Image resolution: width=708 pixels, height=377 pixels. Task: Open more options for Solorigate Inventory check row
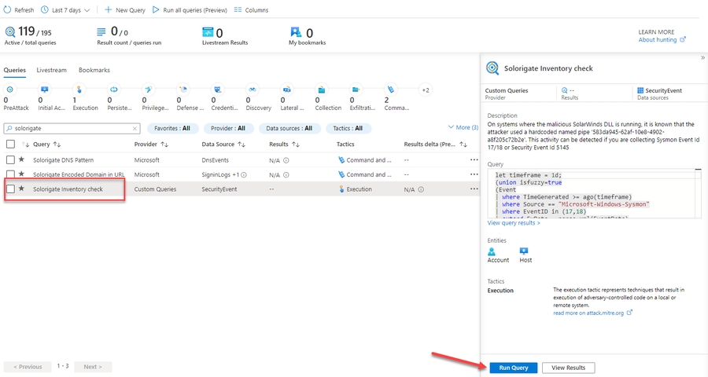[474, 189]
